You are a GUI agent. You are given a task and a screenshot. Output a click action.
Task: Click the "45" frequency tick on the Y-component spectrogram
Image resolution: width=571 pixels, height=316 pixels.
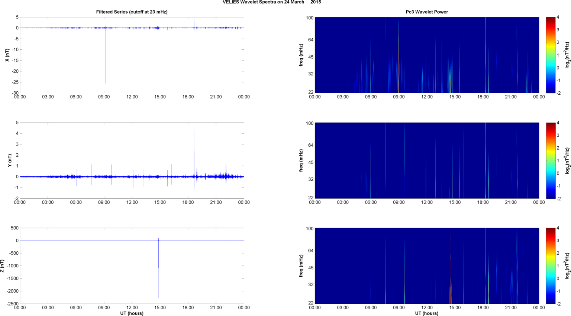click(311, 162)
